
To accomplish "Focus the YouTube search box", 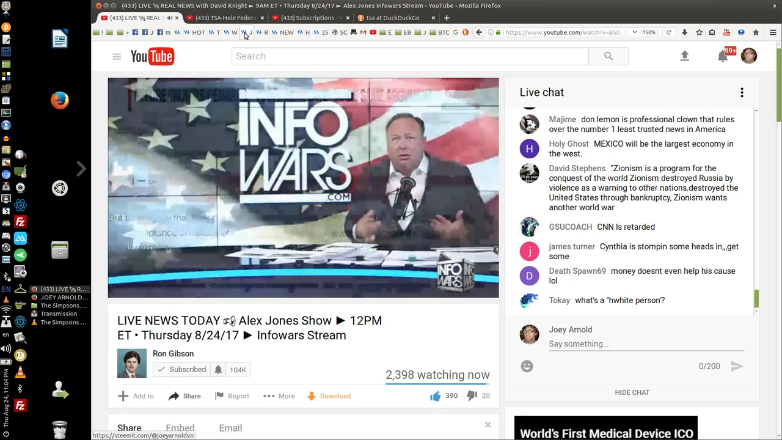I will [410, 56].
